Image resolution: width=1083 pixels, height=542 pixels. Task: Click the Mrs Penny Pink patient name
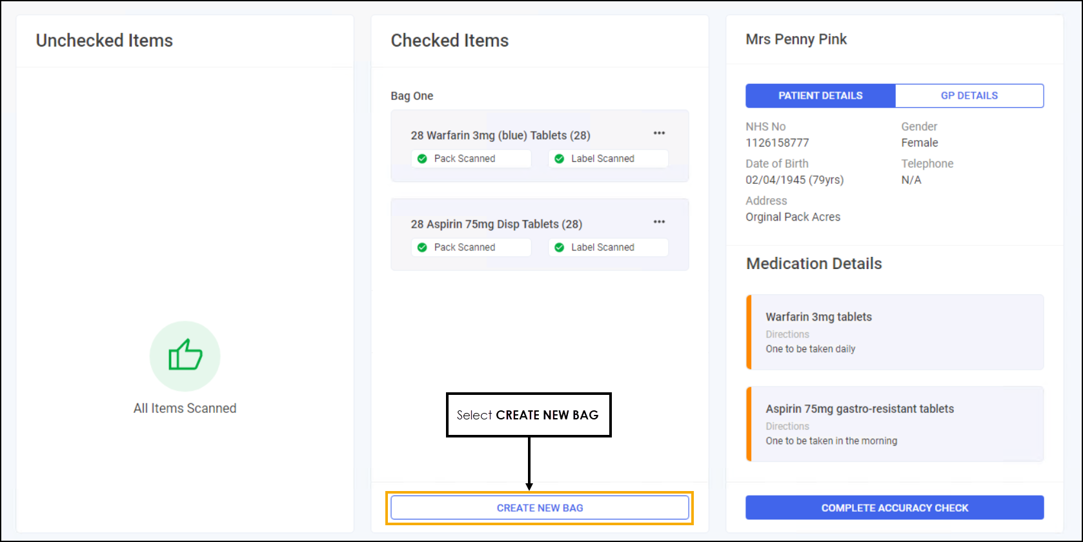click(796, 39)
